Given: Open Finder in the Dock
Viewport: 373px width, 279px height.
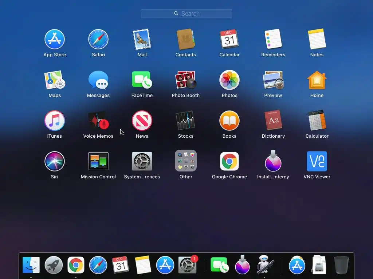Looking at the screenshot, I should (31, 265).
